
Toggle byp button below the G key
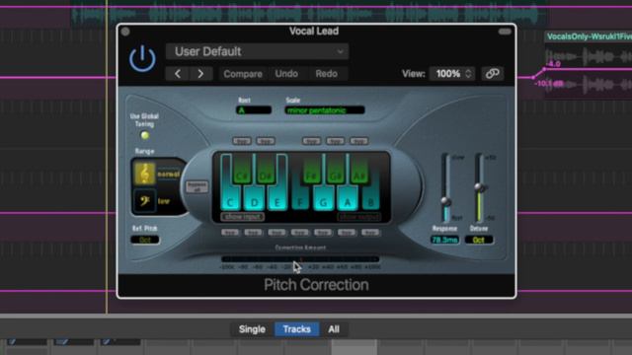coord(323,233)
